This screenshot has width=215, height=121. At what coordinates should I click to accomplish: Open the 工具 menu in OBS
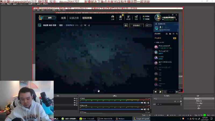coord(39,4)
